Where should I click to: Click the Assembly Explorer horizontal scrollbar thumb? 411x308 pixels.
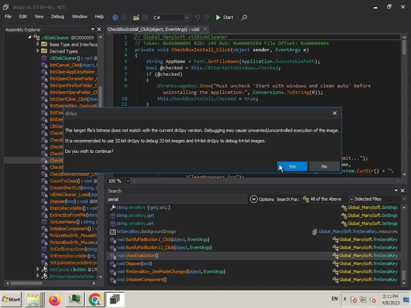click(26, 283)
